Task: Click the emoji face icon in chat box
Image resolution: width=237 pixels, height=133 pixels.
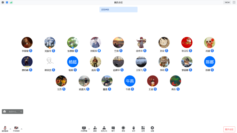Action: [x=5, y=111]
